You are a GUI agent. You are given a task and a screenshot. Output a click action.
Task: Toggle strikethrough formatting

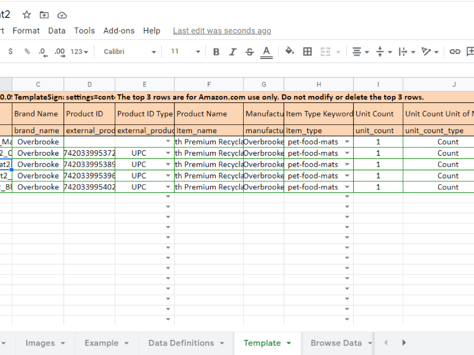(x=250, y=51)
